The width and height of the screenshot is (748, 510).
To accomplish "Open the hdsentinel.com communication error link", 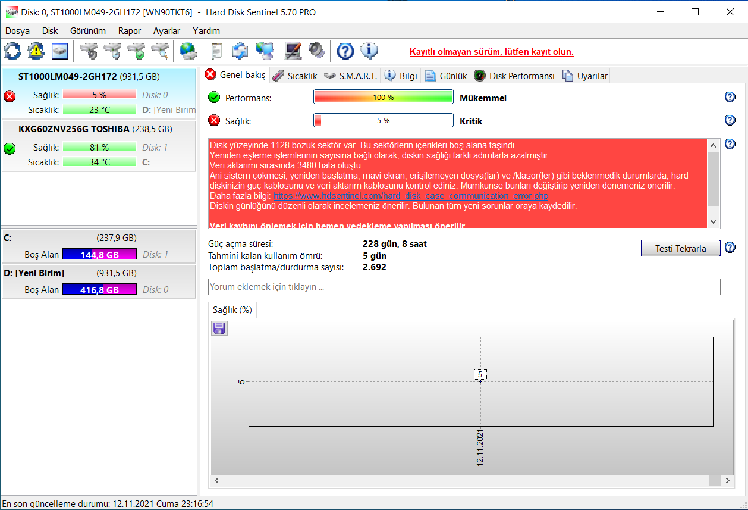I will coord(411,196).
